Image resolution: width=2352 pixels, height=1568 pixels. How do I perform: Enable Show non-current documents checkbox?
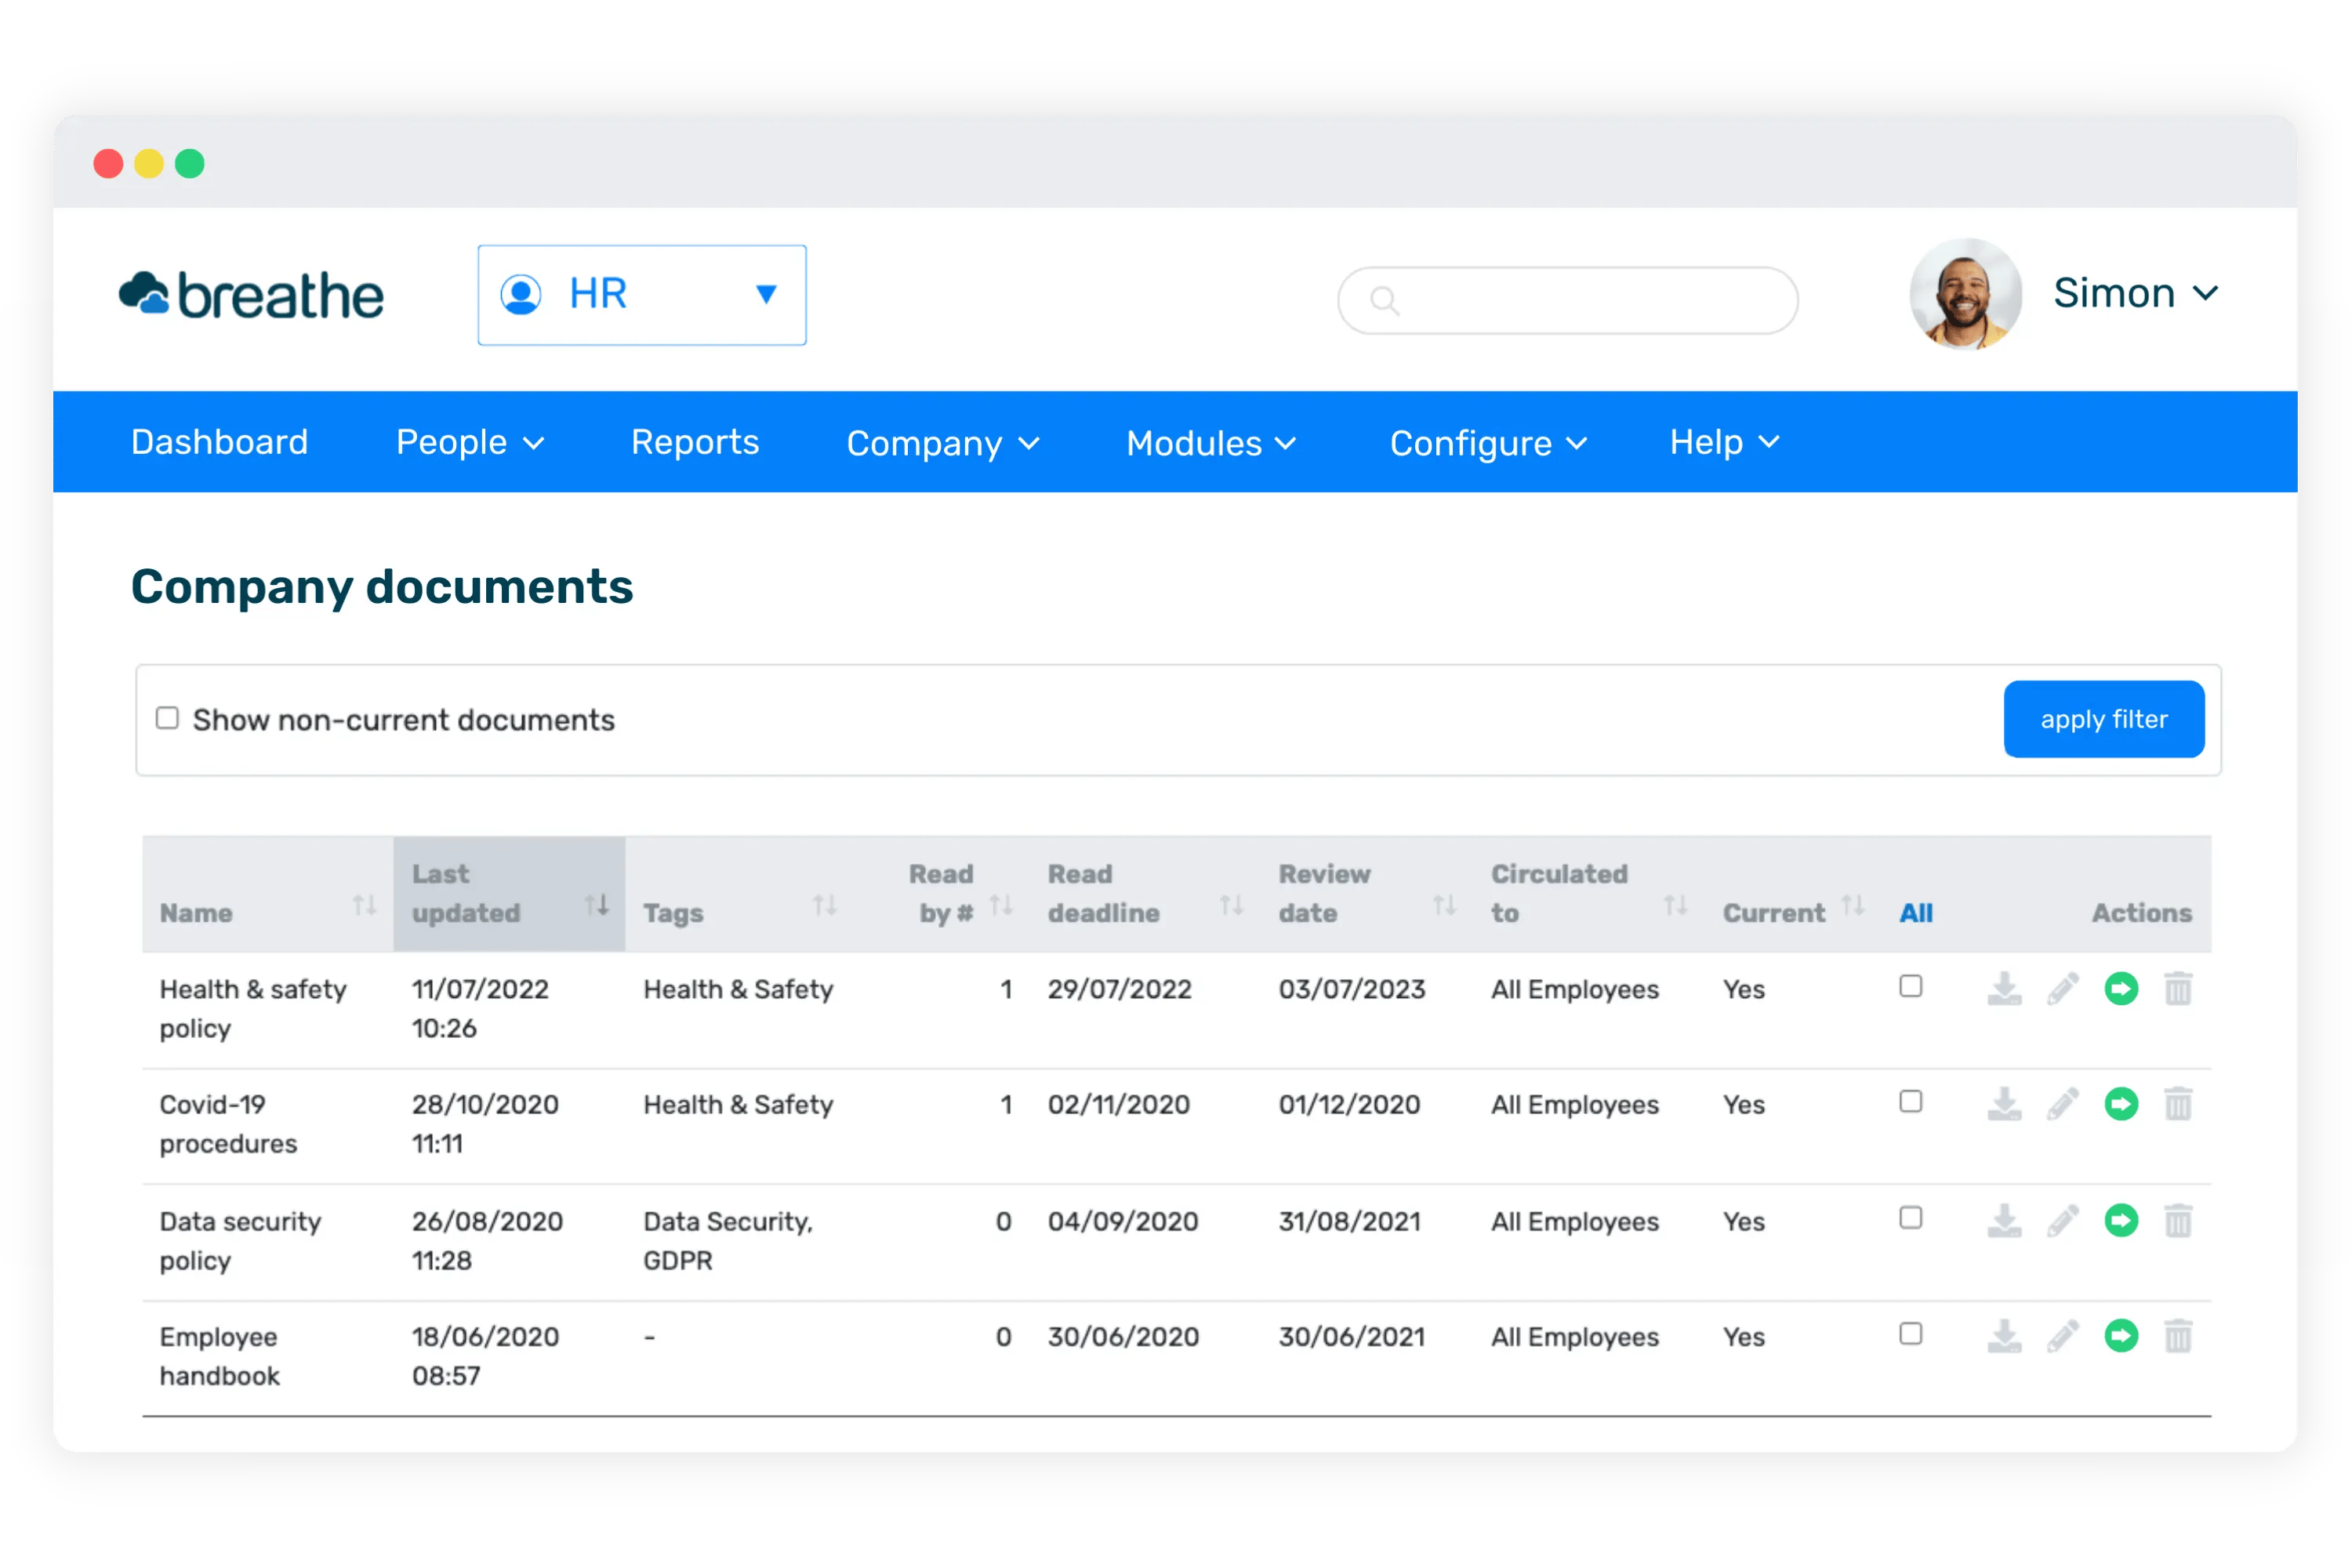pyautogui.click(x=167, y=718)
